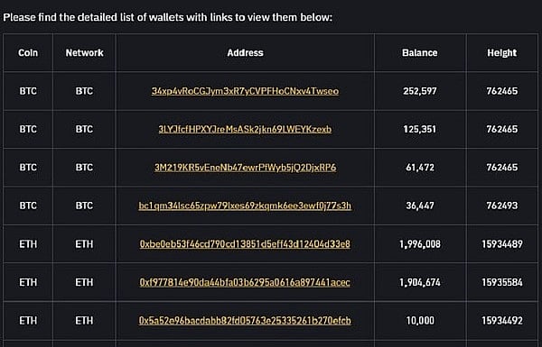
Task: Open BTC wallet address starting with 3M219KR5v
Action: pos(245,168)
